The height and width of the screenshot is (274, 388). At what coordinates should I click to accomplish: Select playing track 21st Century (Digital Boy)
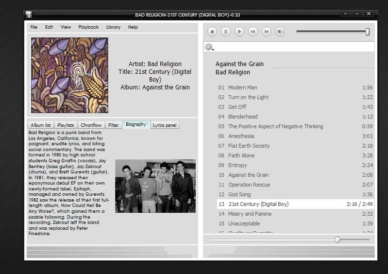tap(295, 204)
